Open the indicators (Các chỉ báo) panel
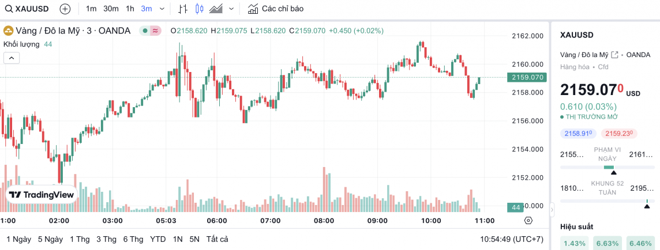This screenshot has height=250, width=660. tap(275, 9)
